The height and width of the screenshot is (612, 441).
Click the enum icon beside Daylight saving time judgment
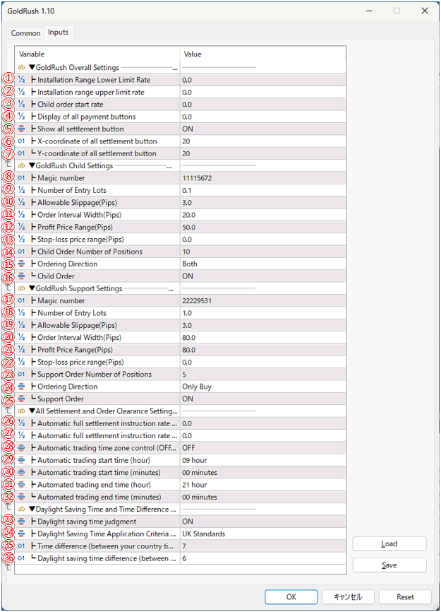pyautogui.click(x=21, y=522)
